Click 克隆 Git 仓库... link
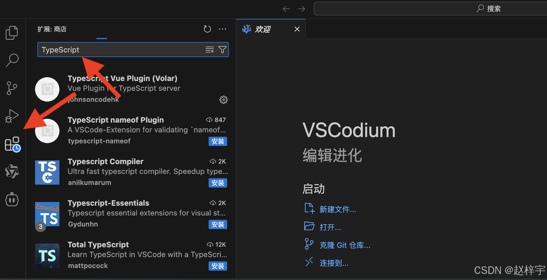Viewport: 547px width, 280px height. tap(345, 245)
